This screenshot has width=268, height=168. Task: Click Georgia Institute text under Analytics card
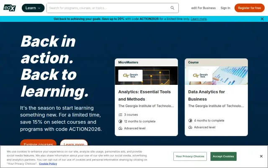(146, 106)
